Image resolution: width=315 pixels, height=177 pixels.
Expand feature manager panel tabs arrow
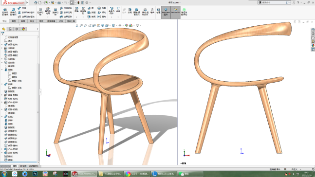coord(37,29)
